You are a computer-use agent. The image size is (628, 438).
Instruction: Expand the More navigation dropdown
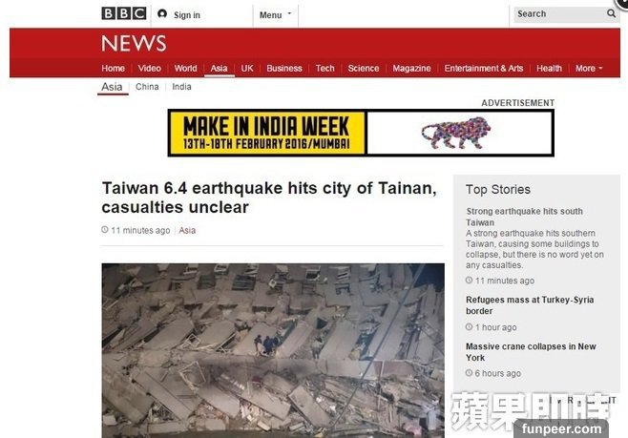tap(589, 69)
